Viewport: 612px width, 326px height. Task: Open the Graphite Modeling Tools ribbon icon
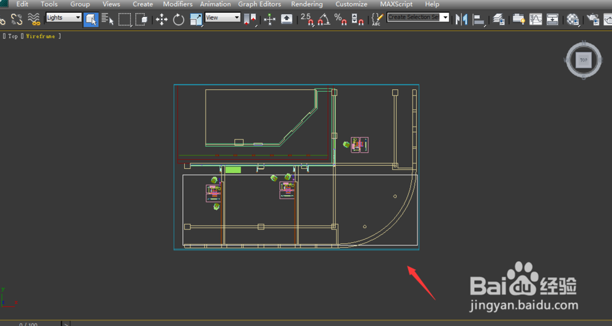pos(519,19)
